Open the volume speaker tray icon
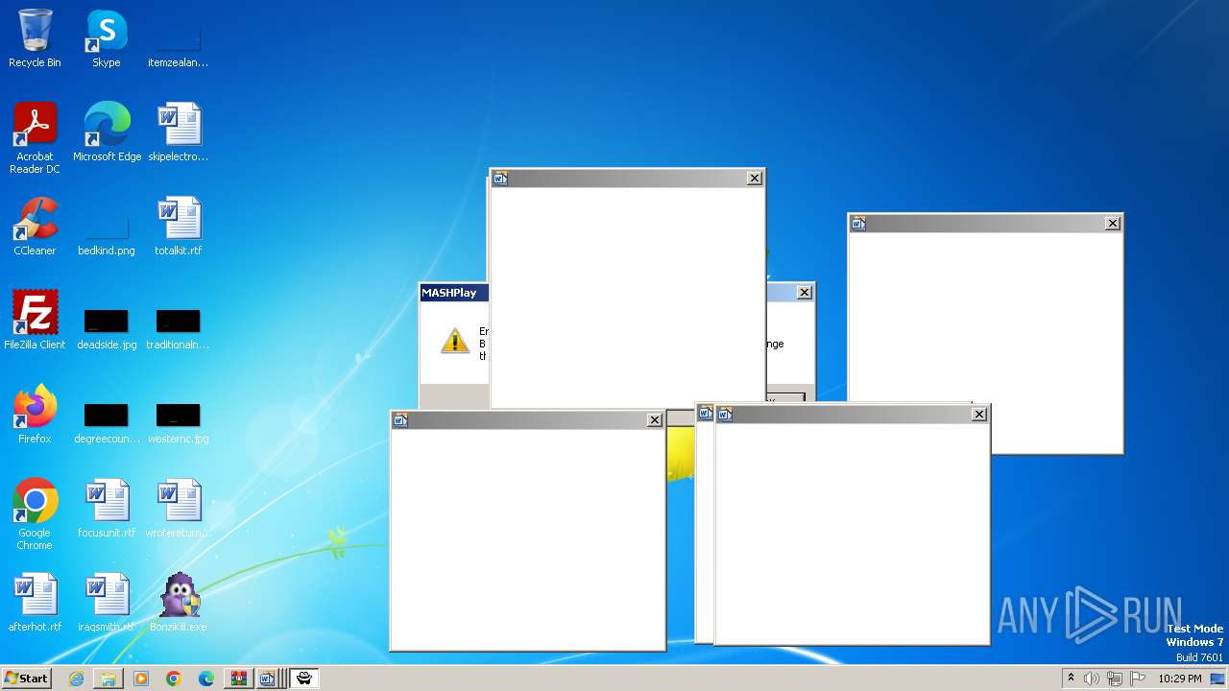 pyautogui.click(x=1092, y=679)
